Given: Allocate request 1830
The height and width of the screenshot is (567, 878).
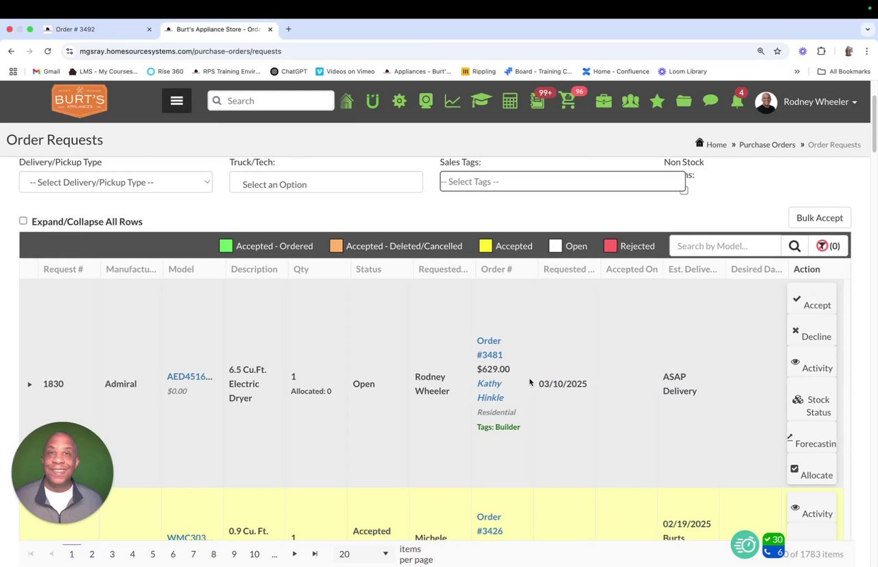Looking at the screenshot, I should tap(811, 470).
